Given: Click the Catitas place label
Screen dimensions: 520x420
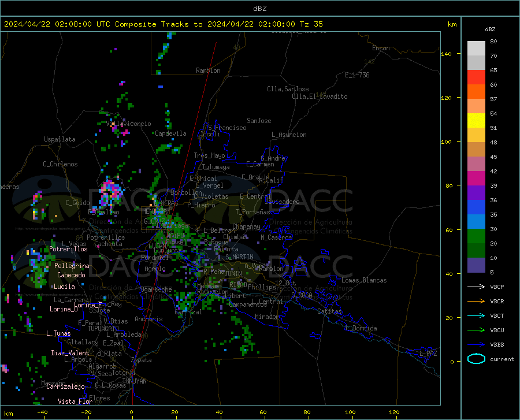Looking at the screenshot, I should click(329, 311).
